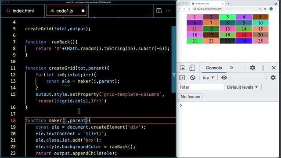Click the pink grid box numbered 1
The width and height of the screenshot is (281, 158).
[x=195, y=17]
